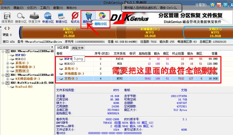233x135 pixels.
Task: Select ESP(0) in the disk tree
Action: click(x=20, y=55)
